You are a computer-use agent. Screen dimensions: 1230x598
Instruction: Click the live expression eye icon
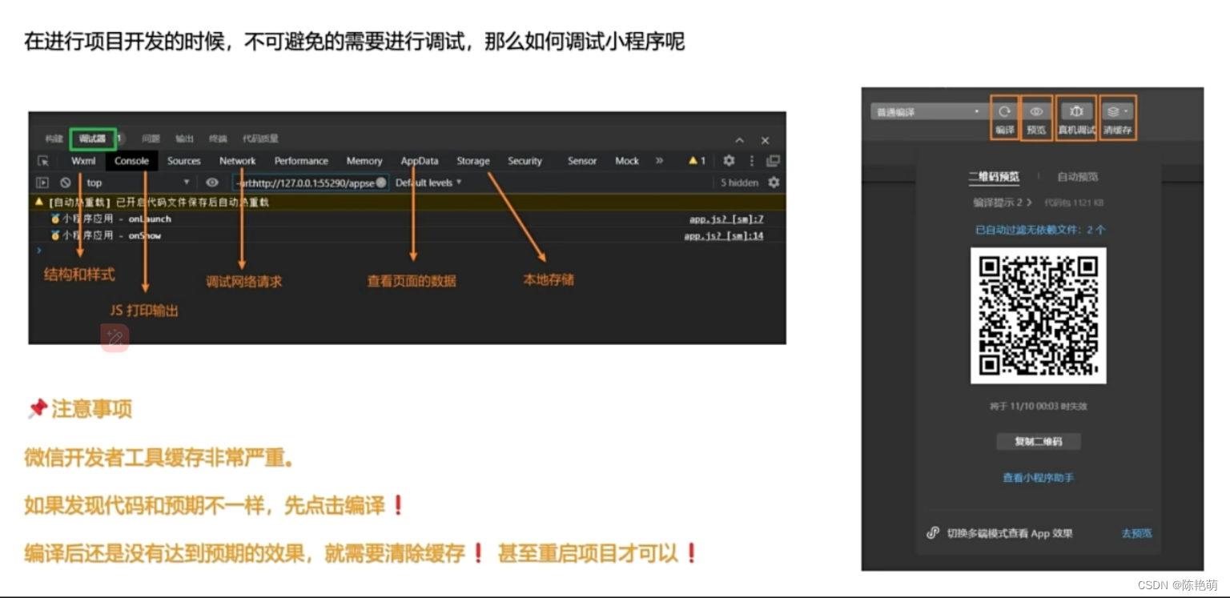(x=212, y=183)
